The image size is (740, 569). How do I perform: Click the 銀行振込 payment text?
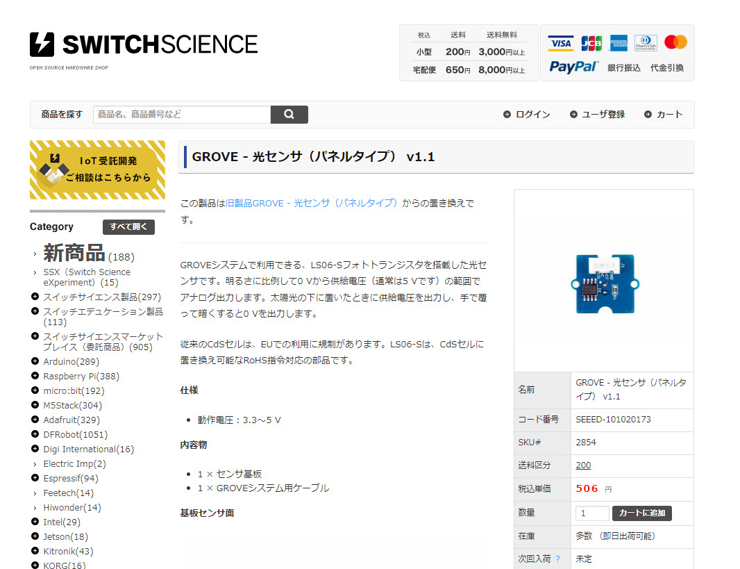tap(624, 67)
